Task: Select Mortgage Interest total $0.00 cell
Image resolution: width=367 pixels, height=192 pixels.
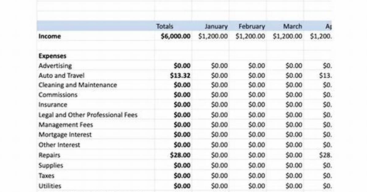Action: pos(182,135)
